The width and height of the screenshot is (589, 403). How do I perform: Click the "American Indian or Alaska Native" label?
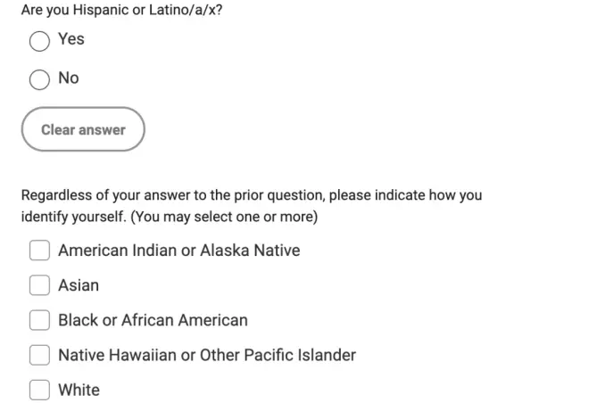click(178, 251)
